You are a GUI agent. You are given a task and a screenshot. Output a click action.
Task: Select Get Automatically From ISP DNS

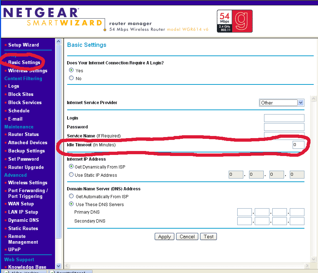coord(71,196)
